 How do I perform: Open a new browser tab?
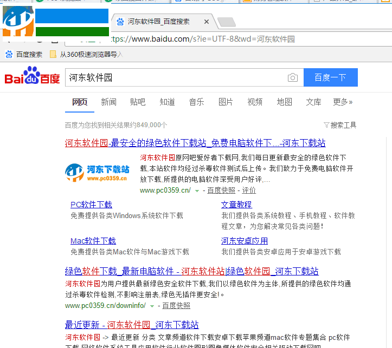[x=227, y=22]
